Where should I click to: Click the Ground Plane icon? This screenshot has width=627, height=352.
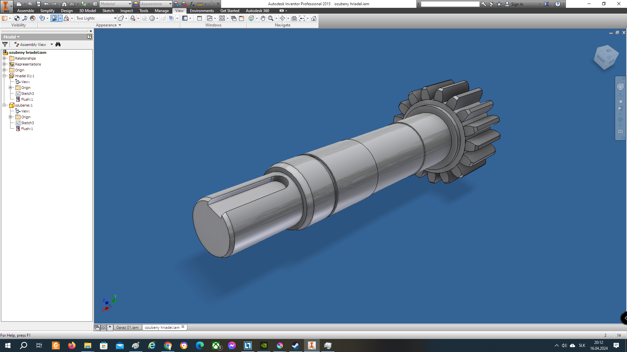(x=133, y=18)
